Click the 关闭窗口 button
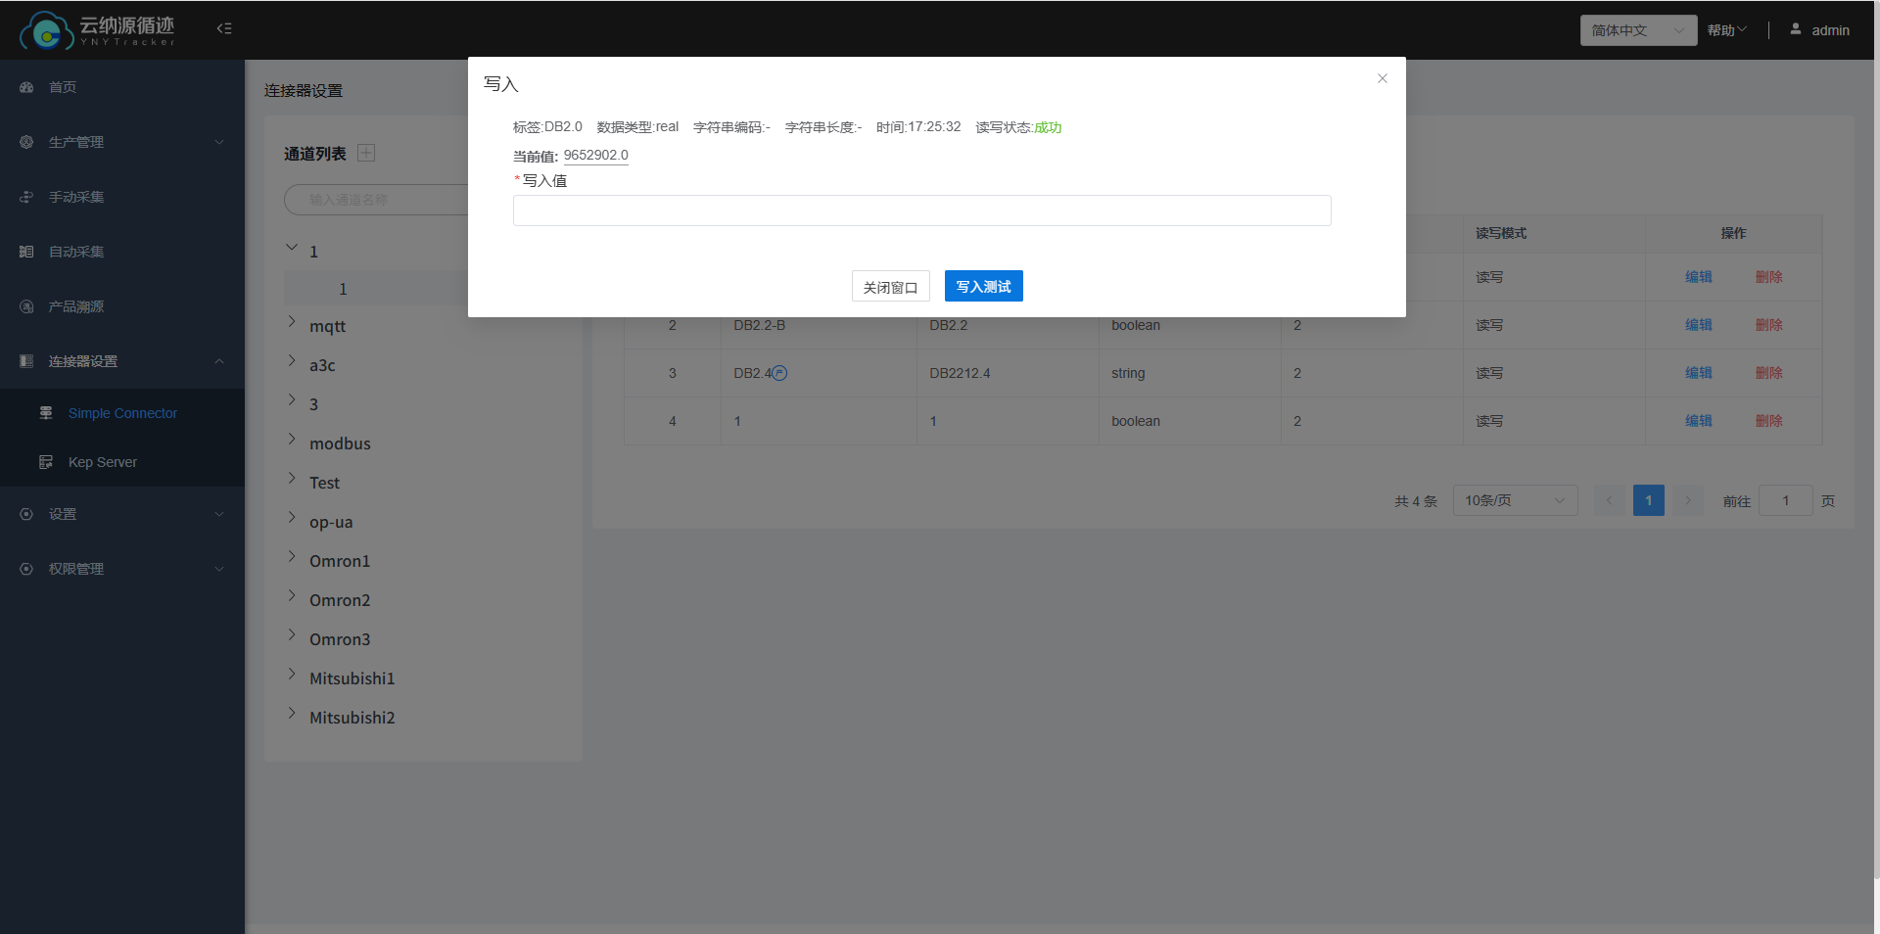Screen dimensions: 1880x934 point(890,287)
